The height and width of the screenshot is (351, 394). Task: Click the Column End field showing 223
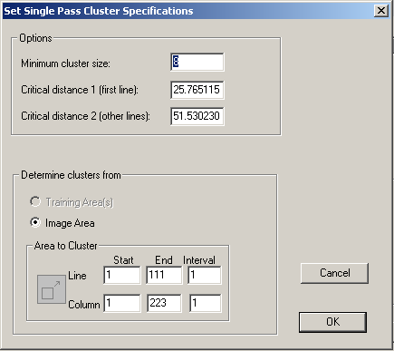pyautogui.click(x=164, y=303)
